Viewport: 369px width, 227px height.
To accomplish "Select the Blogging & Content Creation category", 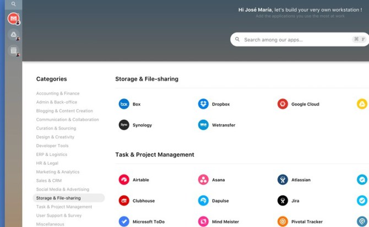I will (x=64, y=111).
